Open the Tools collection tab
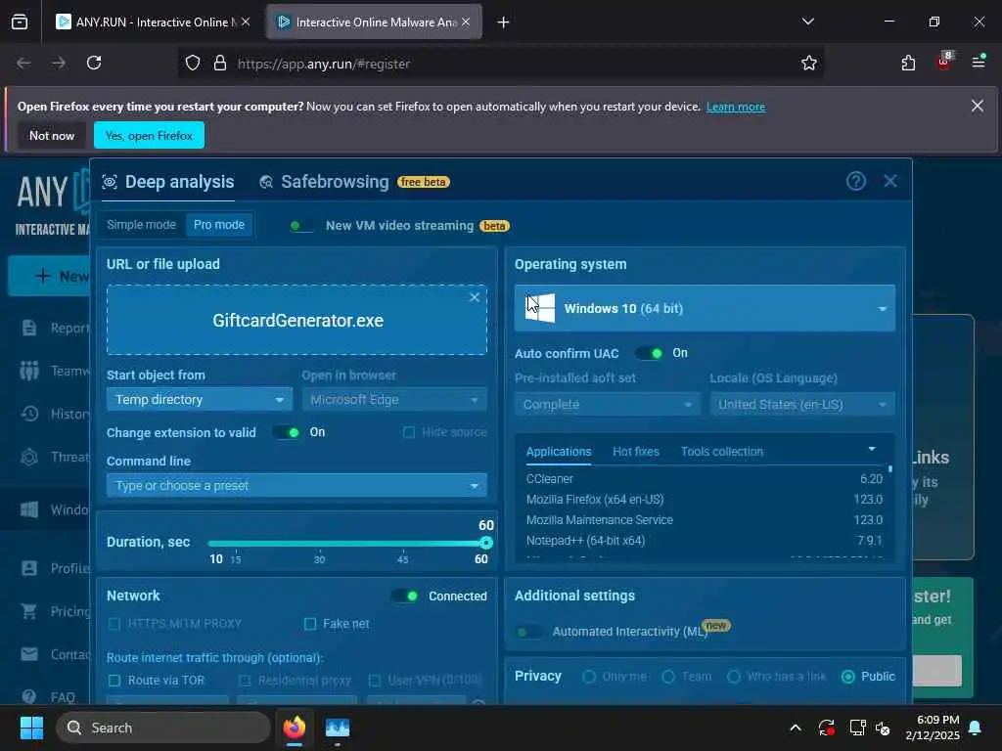 coord(721,452)
